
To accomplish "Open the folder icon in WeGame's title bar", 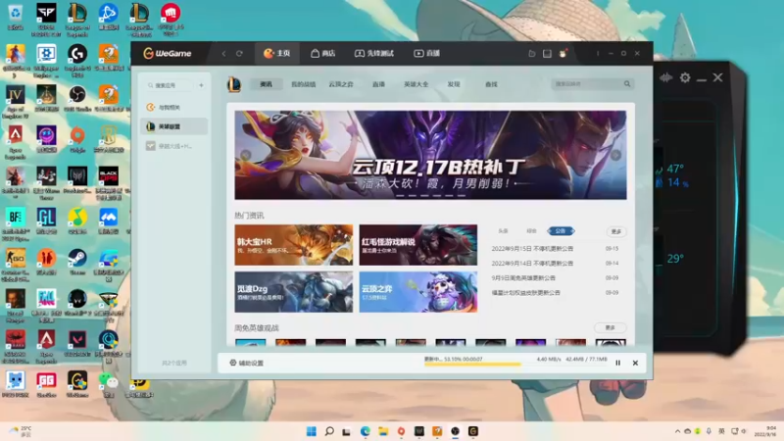I will pos(532,53).
